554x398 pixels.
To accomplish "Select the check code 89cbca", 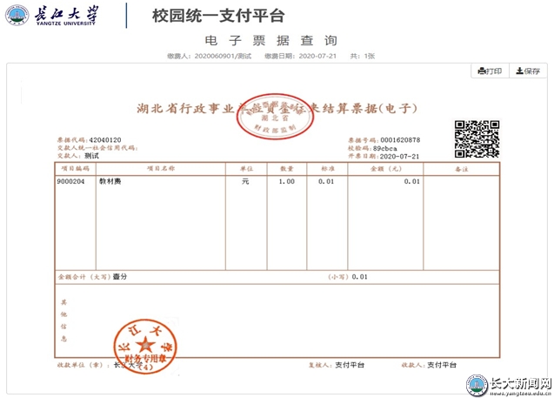I will (x=384, y=149).
